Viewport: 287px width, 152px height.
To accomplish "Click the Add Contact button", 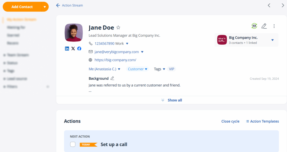I will coord(22,7).
